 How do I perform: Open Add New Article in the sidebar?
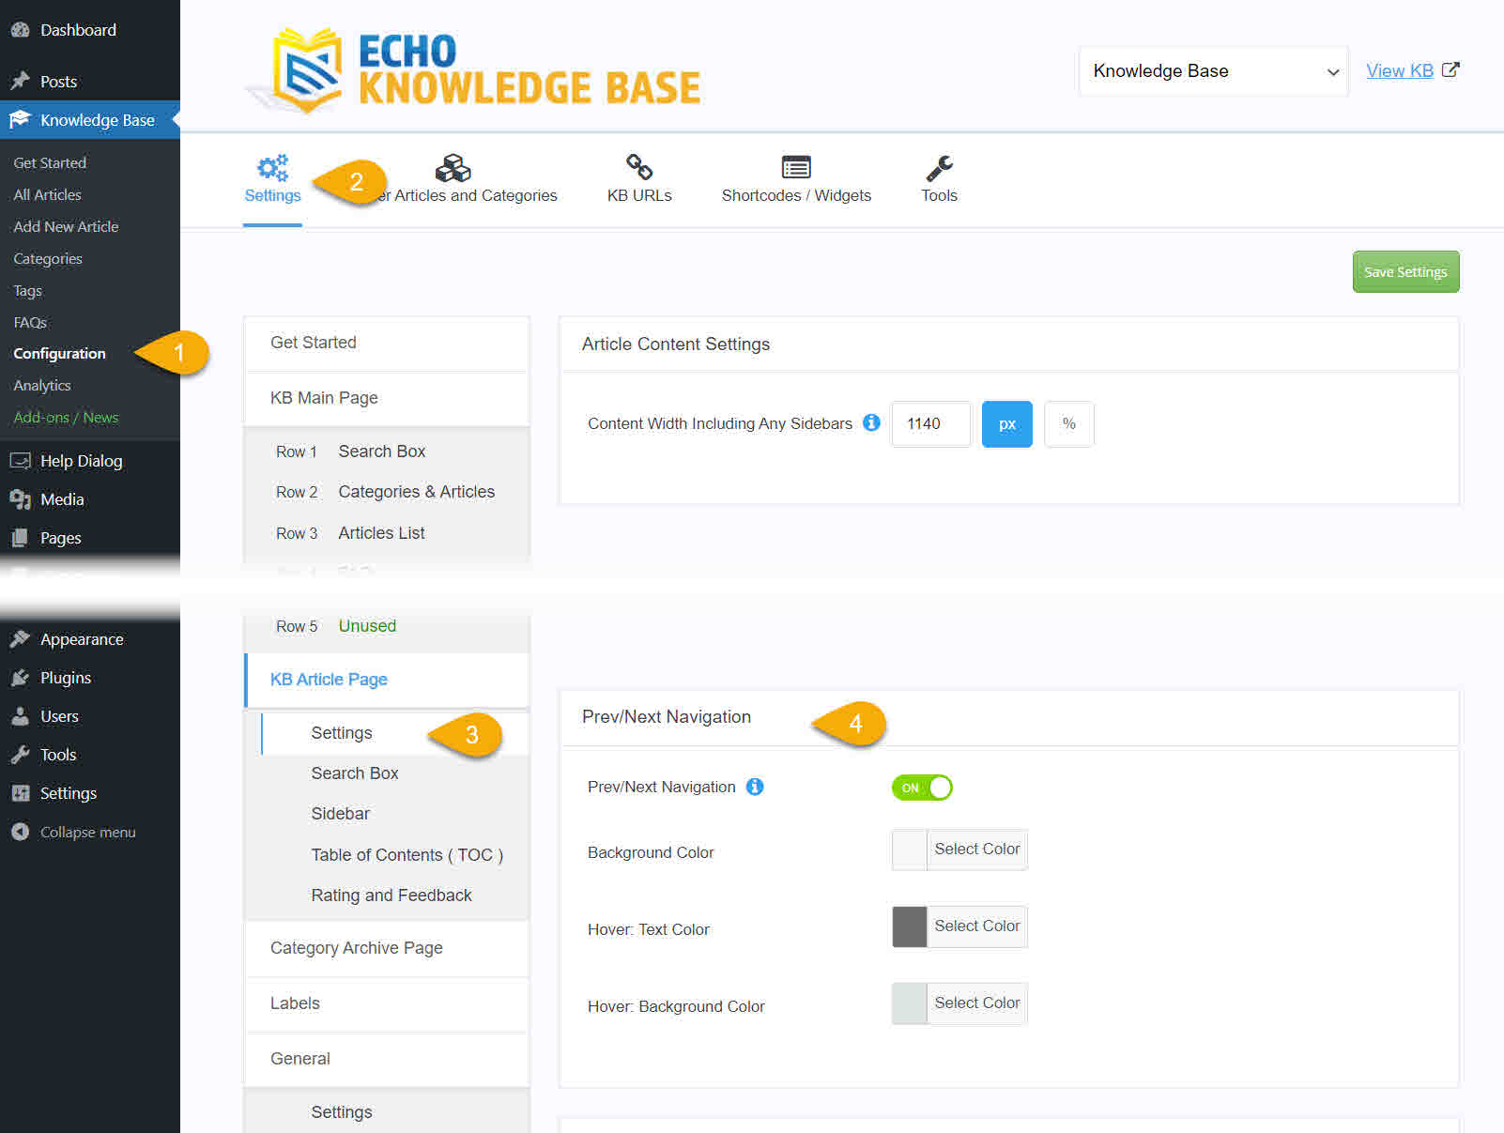(66, 226)
